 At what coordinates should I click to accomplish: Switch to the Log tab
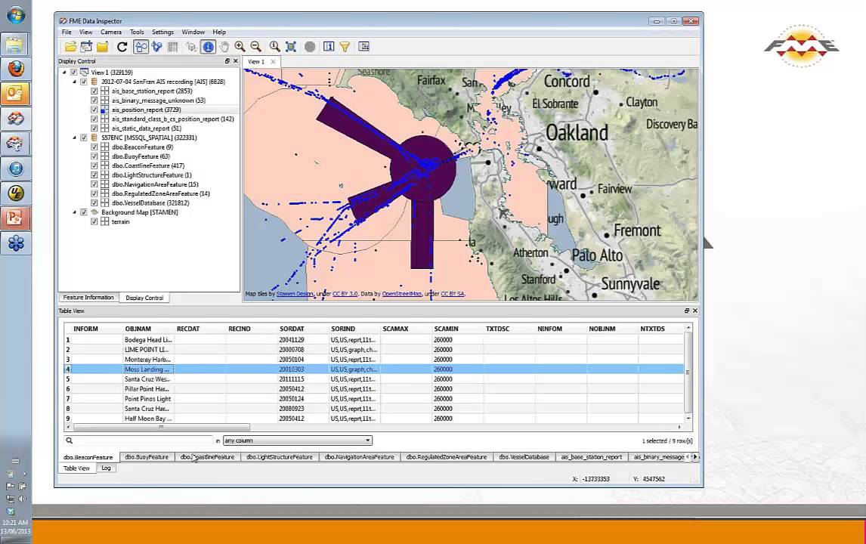coord(106,468)
